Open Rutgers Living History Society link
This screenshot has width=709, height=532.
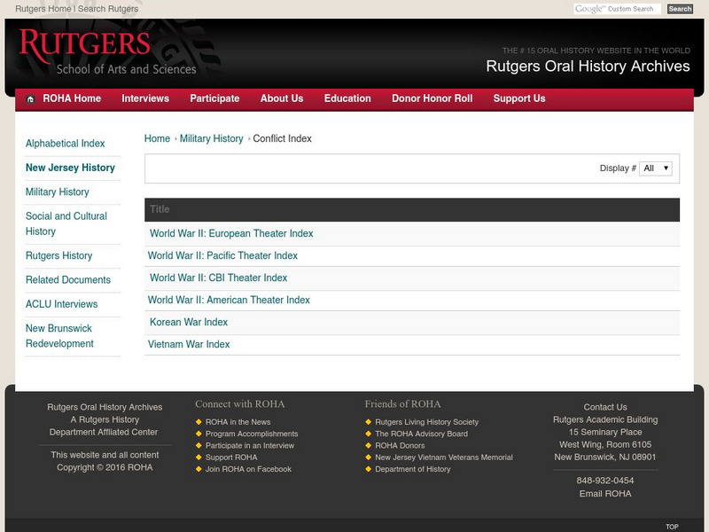point(426,422)
